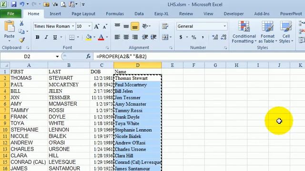Click the Borders icon
This screenshot has width=305, height=171.
click(72, 37)
